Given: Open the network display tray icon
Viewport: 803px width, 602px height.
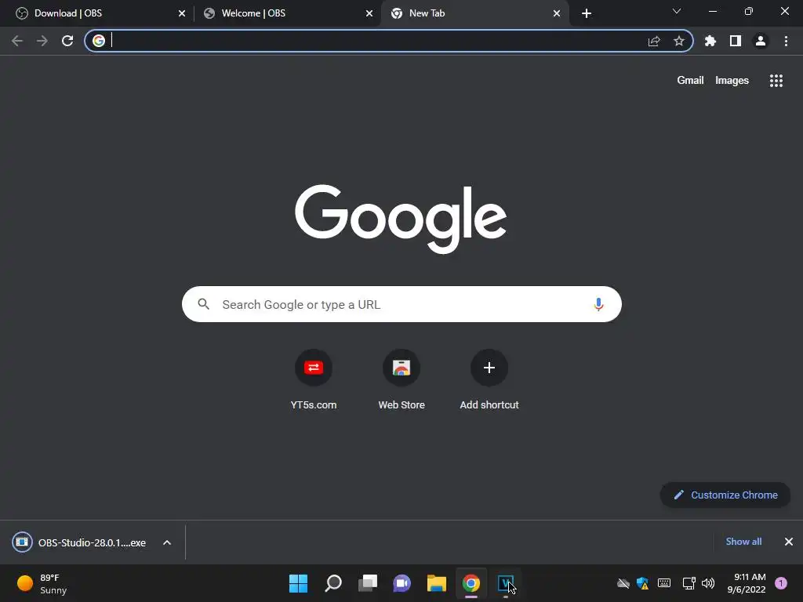Looking at the screenshot, I should point(689,583).
